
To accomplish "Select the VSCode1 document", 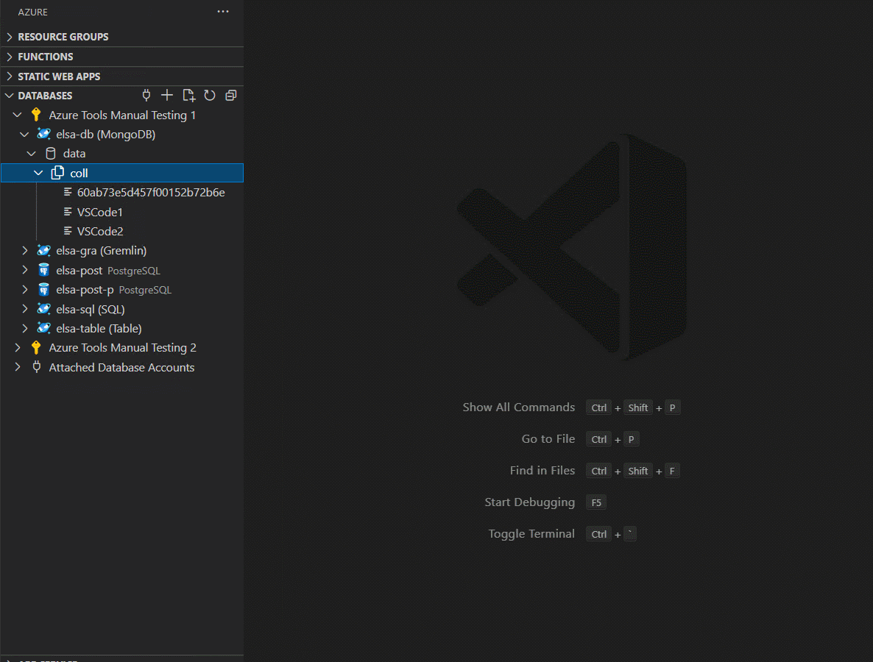I will click(x=98, y=212).
